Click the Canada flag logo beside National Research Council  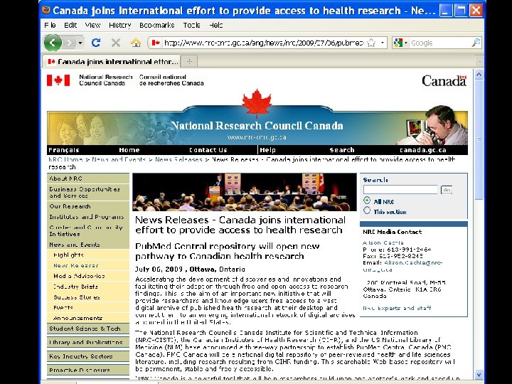point(58,80)
